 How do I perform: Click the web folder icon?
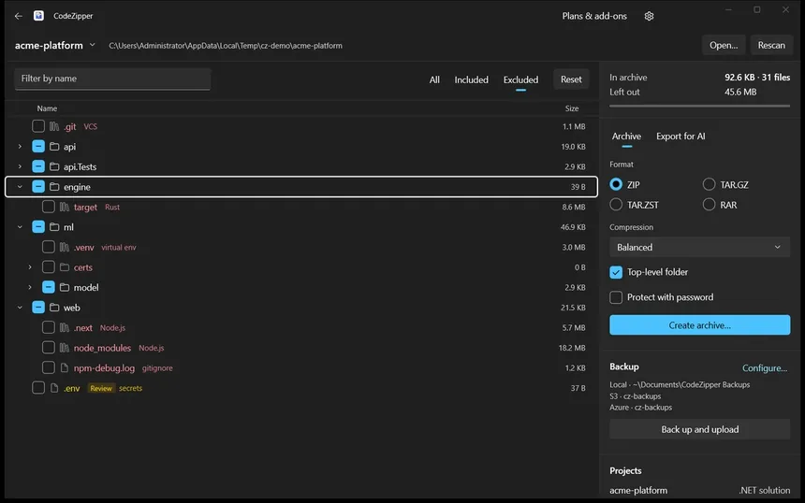click(x=54, y=308)
